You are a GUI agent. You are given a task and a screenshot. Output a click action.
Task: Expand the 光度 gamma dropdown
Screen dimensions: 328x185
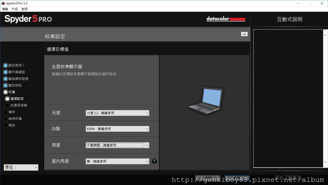[x=117, y=113]
